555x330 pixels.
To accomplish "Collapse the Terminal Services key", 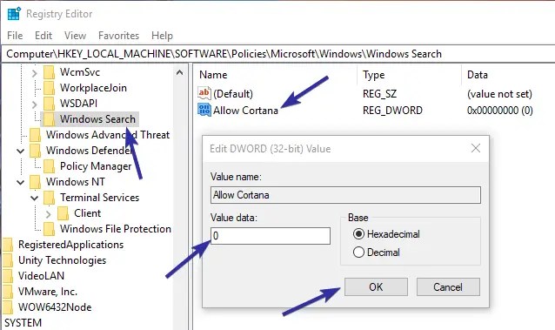I will 34,198.
